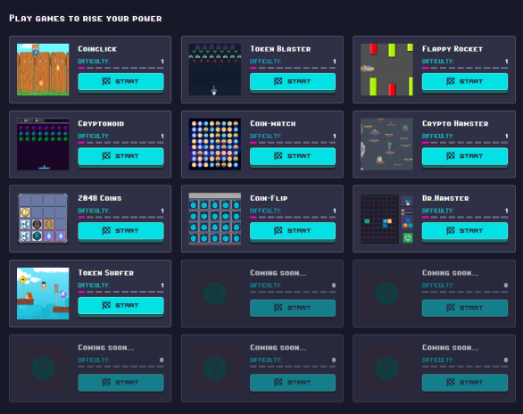Viewport: 523px width, 414px height.
Task: Click the Flappy Rocket difficulty bar
Action: (x=465, y=68)
